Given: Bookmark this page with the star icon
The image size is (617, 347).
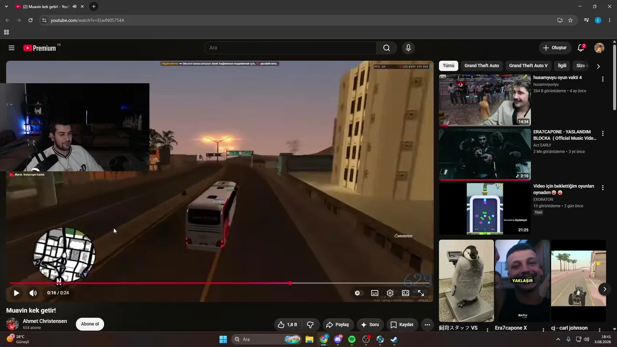Looking at the screenshot, I should click(570, 20).
